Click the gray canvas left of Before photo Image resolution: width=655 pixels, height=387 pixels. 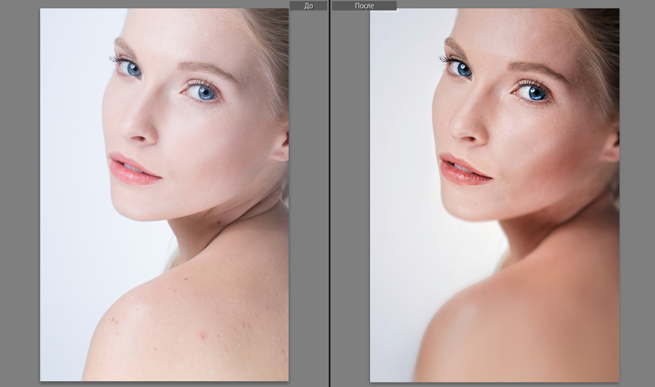20,193
